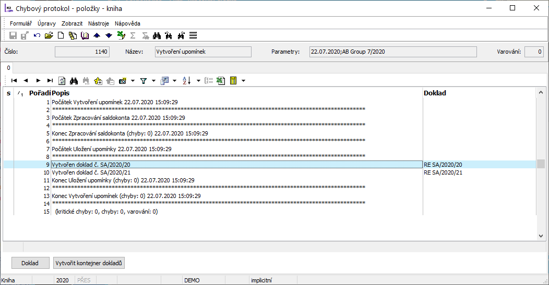Click the grid scrollbar up arrow
The image size is (549, 285).
(x=541, y=93)
